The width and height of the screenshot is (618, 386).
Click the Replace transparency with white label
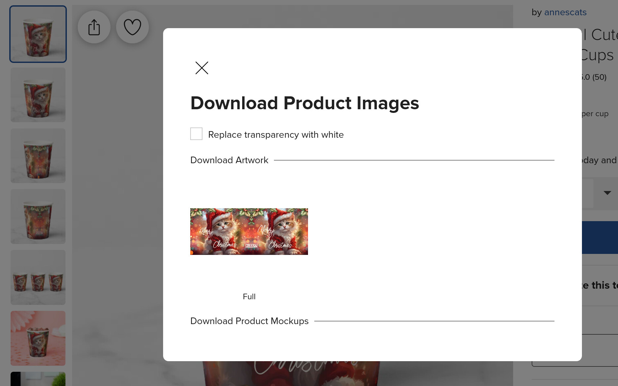(x=276, y=135)
